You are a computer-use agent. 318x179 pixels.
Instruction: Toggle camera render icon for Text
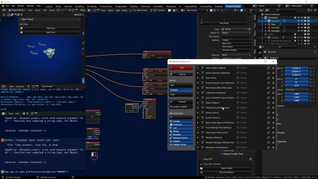coord(308,24)
